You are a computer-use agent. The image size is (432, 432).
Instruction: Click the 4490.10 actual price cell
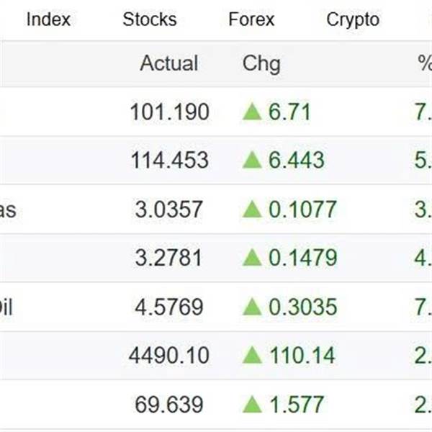coord(169,355)
